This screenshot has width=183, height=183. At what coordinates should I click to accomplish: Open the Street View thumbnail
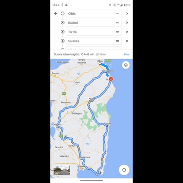point(62,170)
